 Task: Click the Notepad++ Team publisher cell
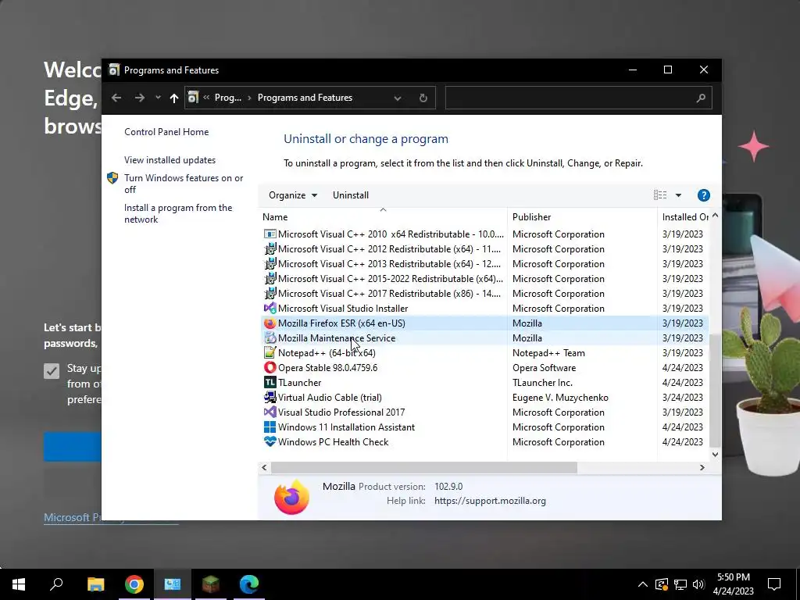(548, 353)
